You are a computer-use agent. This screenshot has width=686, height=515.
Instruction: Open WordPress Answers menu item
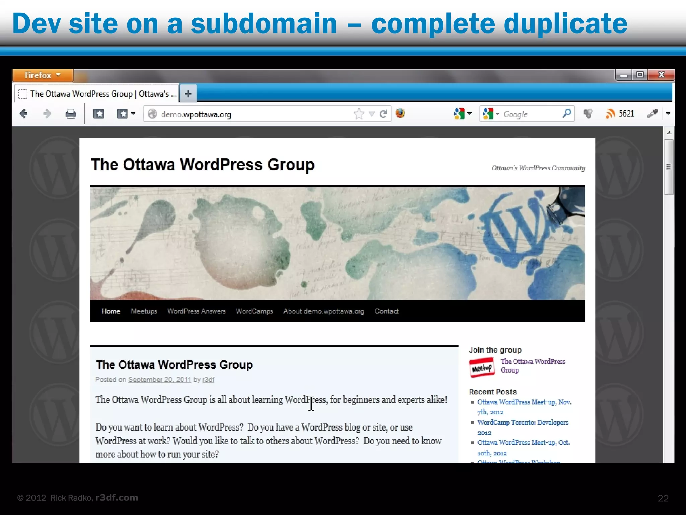(x=197, y=311)
